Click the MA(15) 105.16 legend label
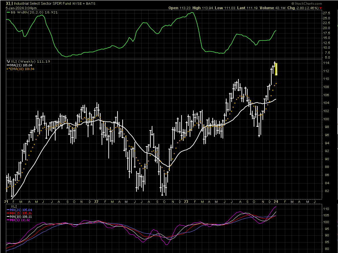Screen dimensions: 338x253 pos(21,213)
